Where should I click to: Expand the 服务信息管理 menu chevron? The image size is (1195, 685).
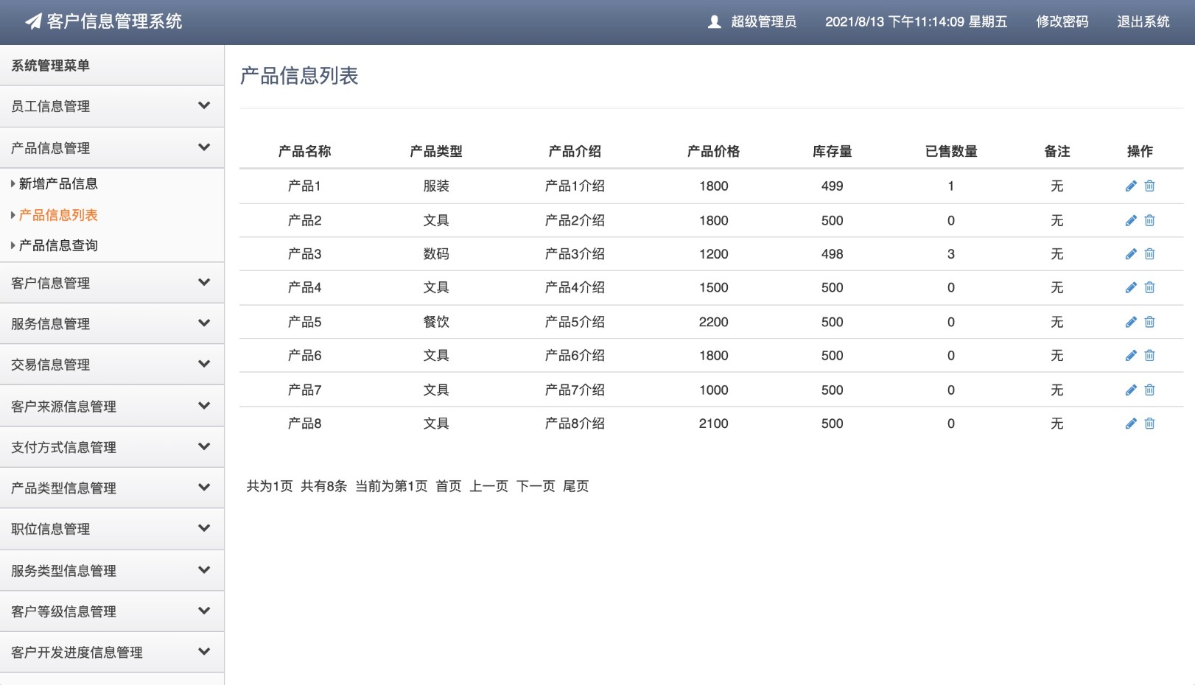[x=204, y=323]
